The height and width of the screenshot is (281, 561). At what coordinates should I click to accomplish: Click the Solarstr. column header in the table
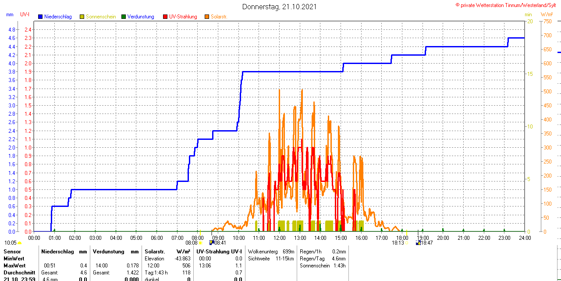[x=155, y=252]
